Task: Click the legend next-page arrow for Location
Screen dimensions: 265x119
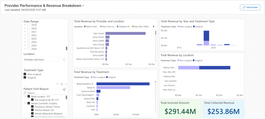Action: [154, 27]
